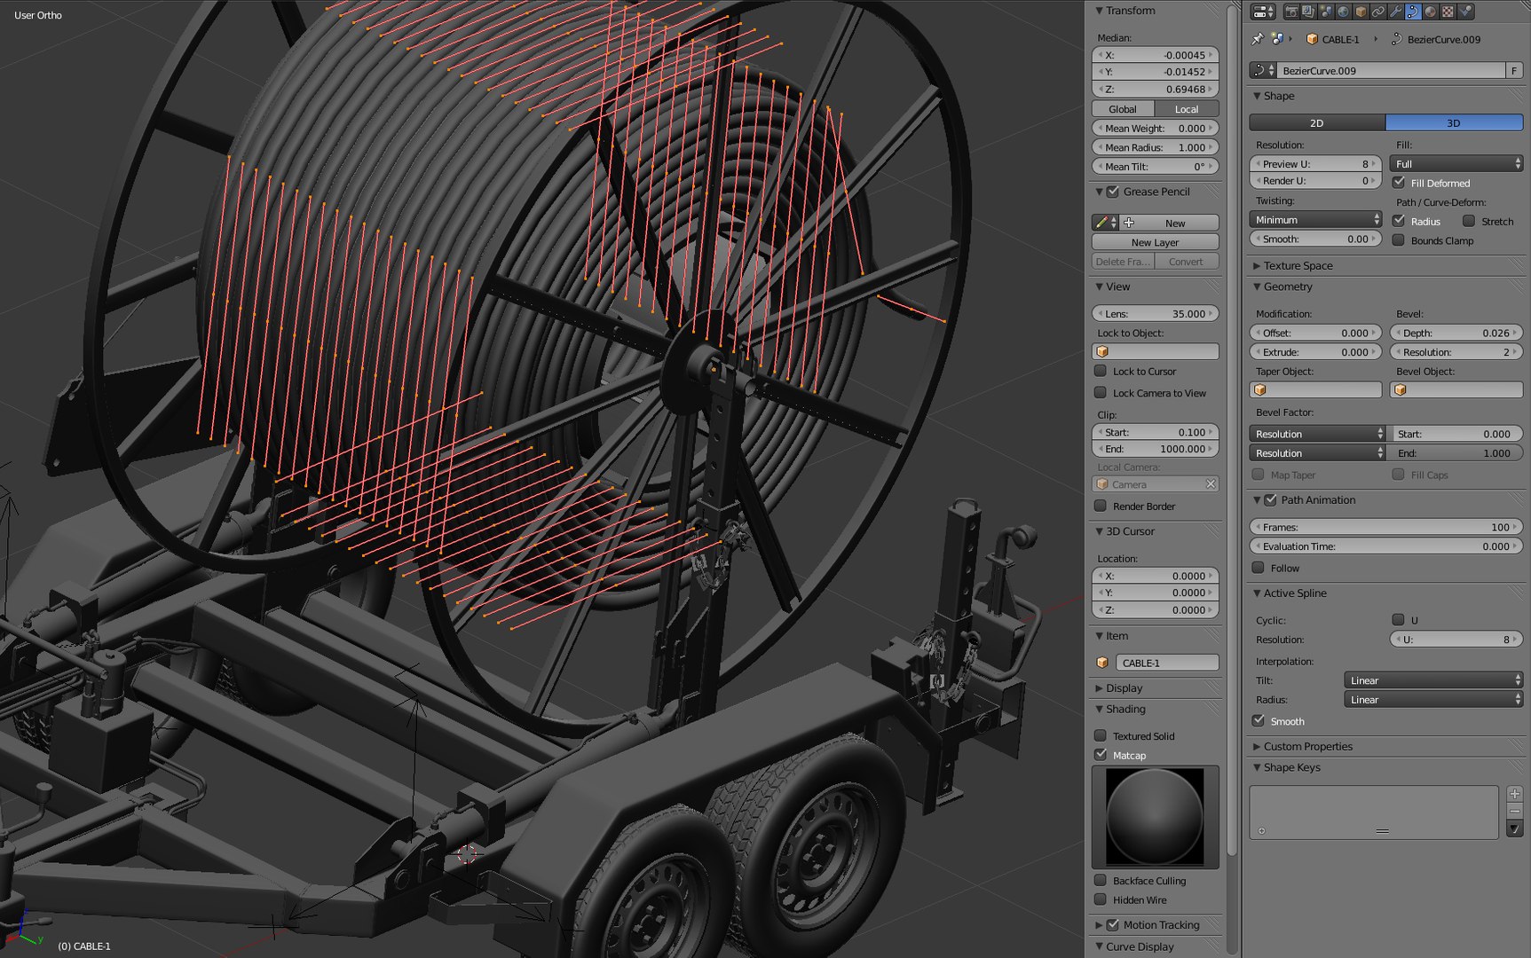The height and width of the screenshot is (958, 1531).
Task: Expand the Custom Properties panel
Action: click(x=1307, y=746)
